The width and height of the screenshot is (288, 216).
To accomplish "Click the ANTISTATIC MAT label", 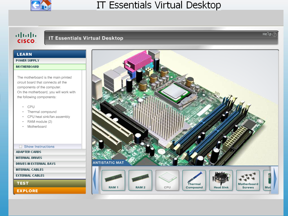I will pos(108,163).
